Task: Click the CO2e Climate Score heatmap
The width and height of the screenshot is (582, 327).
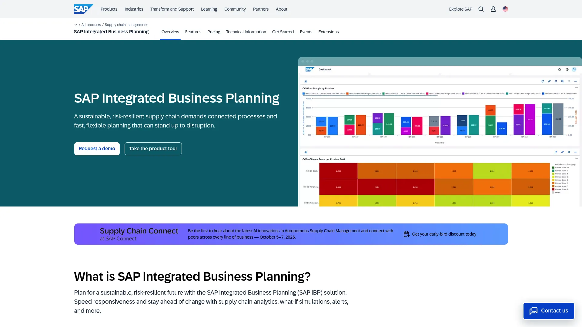Action: pyautogui.click(x=434, y=185)
